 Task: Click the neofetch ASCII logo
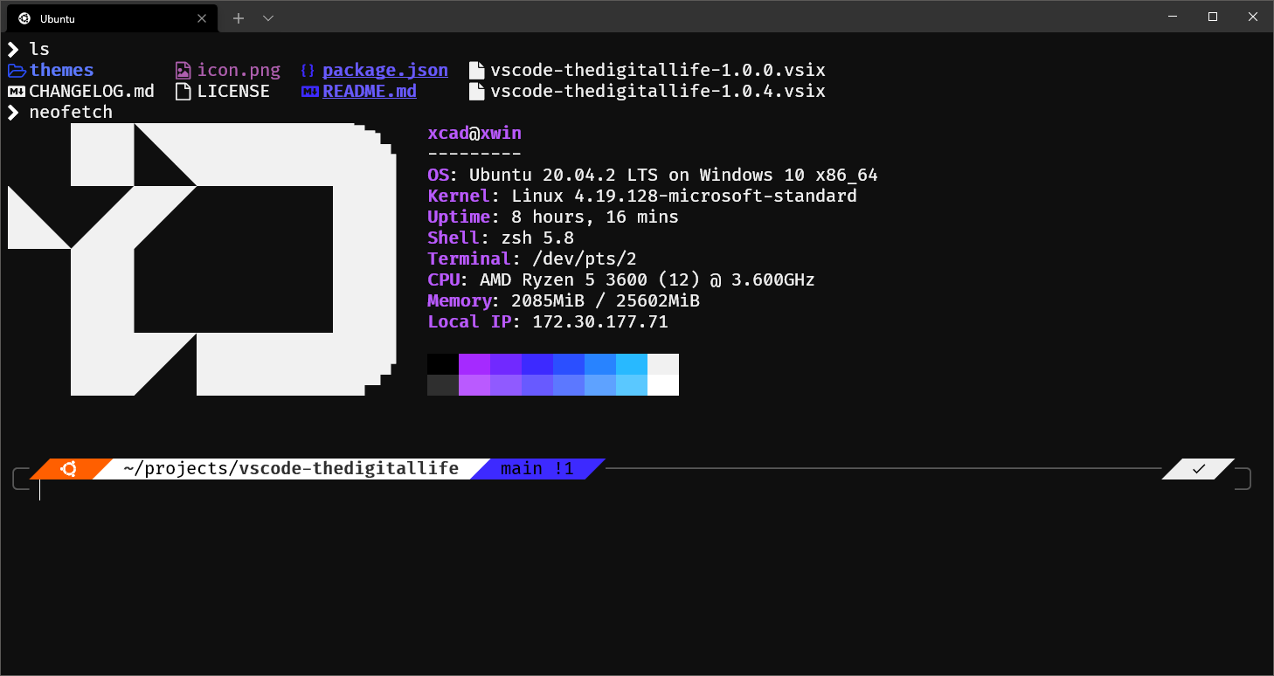click(203, 259)
